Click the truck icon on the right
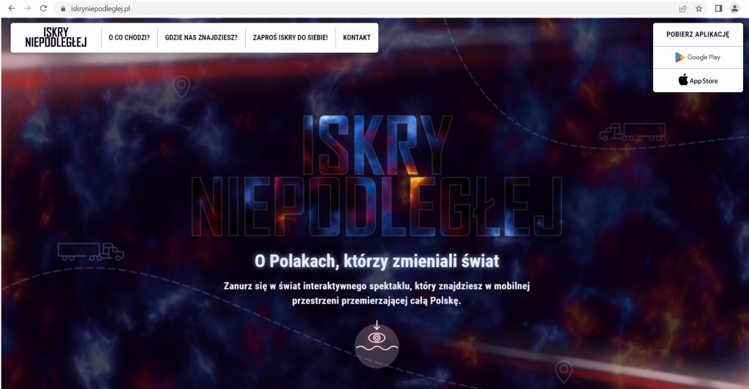This screenshot has width=749, height=389. pyautogui.click(x=633, y=132)
